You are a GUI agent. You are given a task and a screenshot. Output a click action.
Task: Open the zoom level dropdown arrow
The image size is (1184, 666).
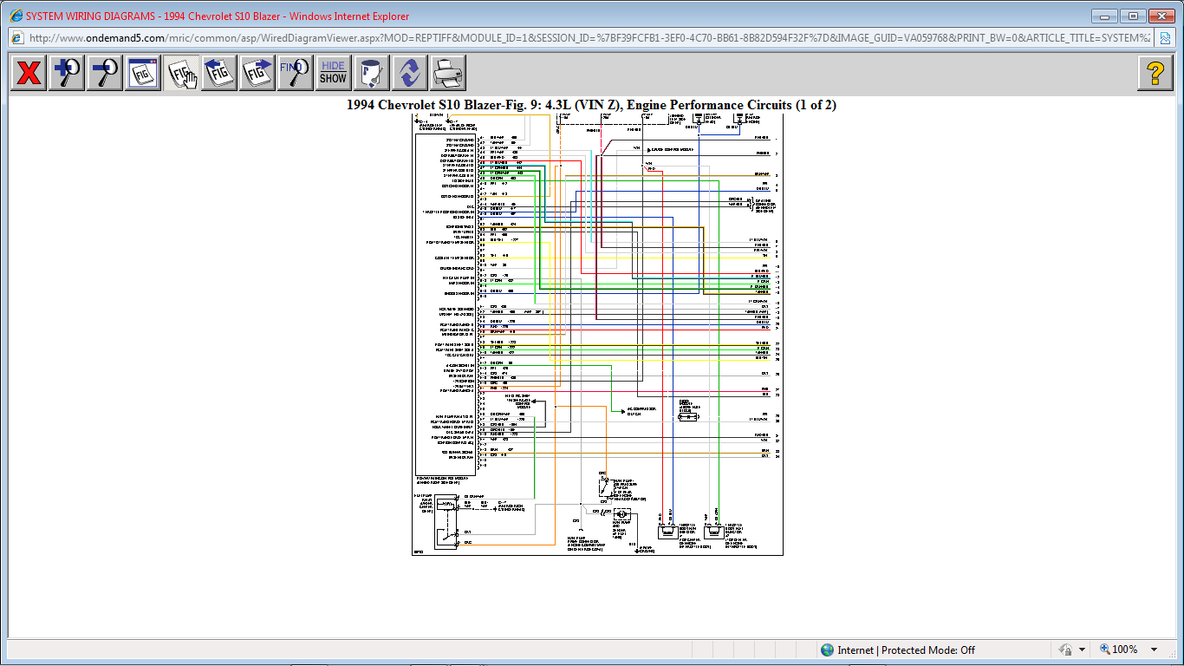pos(1154,650)
